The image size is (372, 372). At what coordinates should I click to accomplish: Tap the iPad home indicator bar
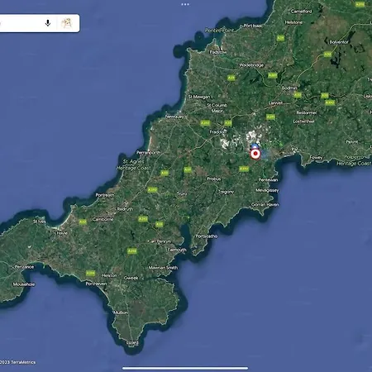pyautogui.click(x=185, y=368)
